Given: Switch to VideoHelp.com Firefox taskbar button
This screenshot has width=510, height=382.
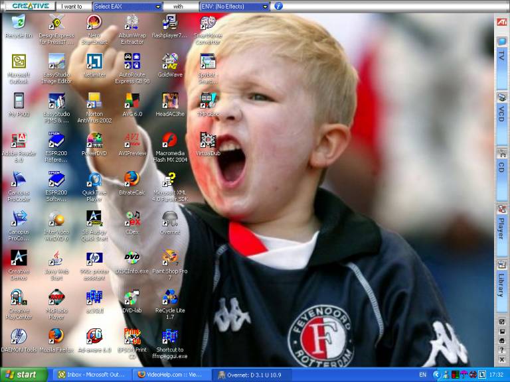Looking at the screenshot, I should 171,375.
